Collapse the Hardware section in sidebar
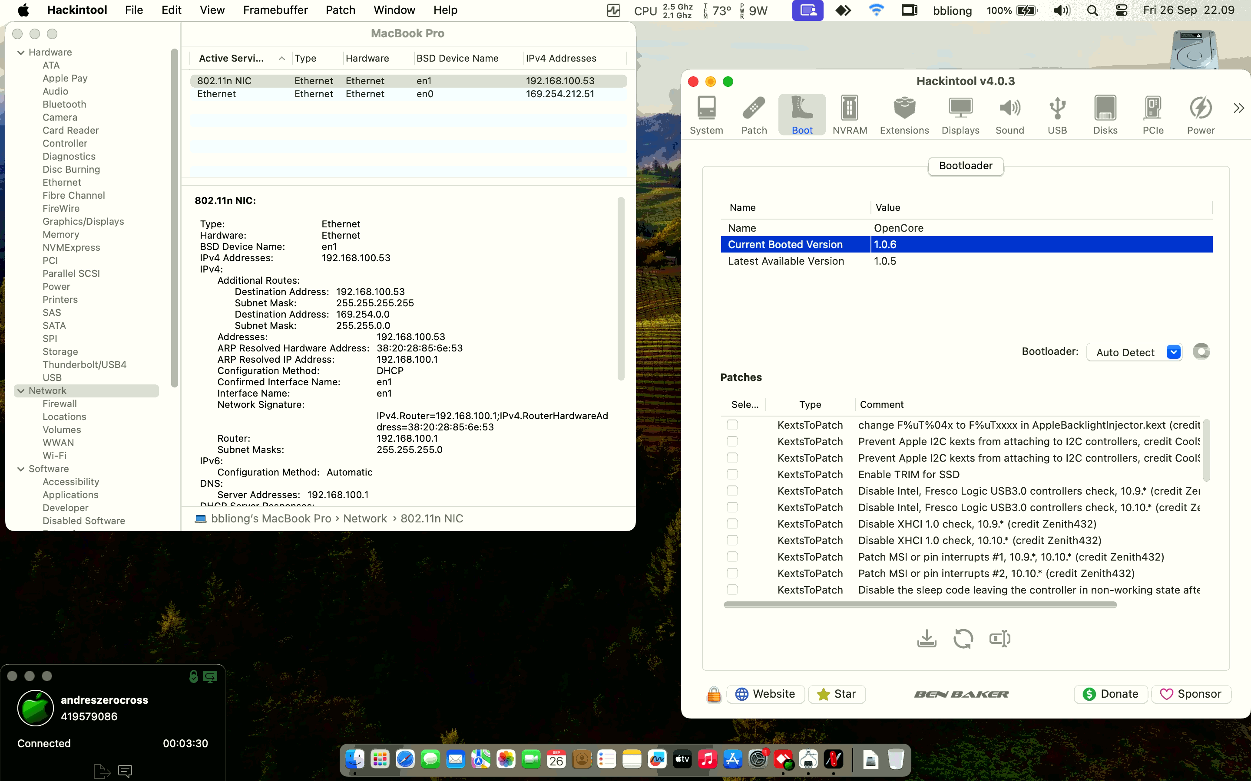1251x781 pixels. coord(21,52)
